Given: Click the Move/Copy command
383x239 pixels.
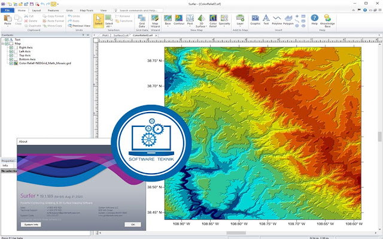Looking at the screenshot, I should (x=53, y=26).
